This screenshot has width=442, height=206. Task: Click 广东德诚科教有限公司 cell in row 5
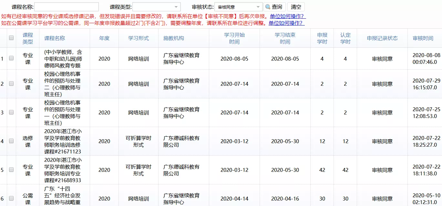(x=181, y=170)
